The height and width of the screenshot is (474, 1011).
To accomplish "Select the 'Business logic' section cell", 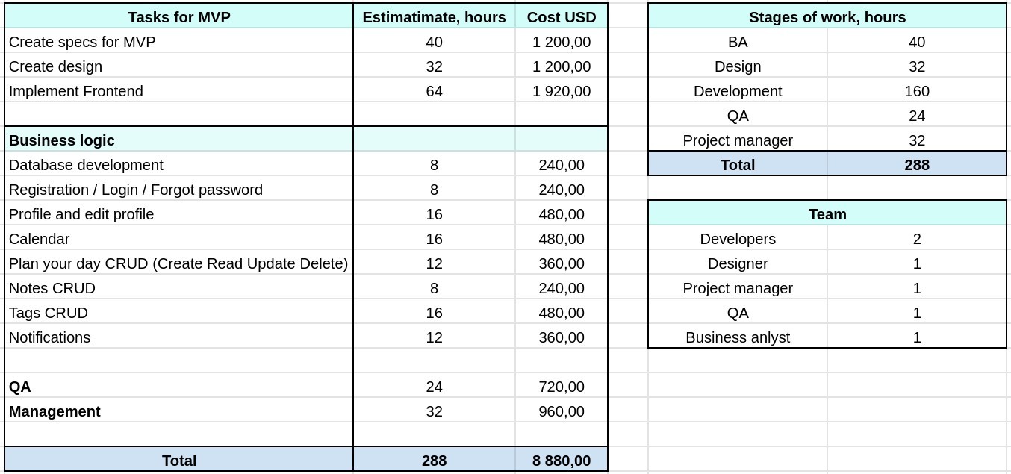I will coord(179,140).
